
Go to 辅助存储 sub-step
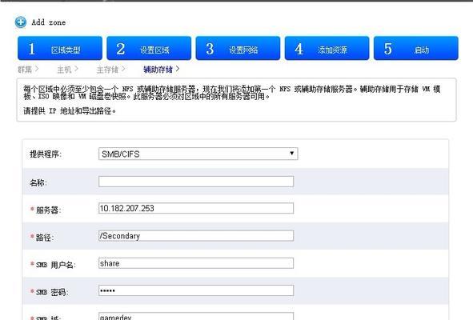[158, 70]
